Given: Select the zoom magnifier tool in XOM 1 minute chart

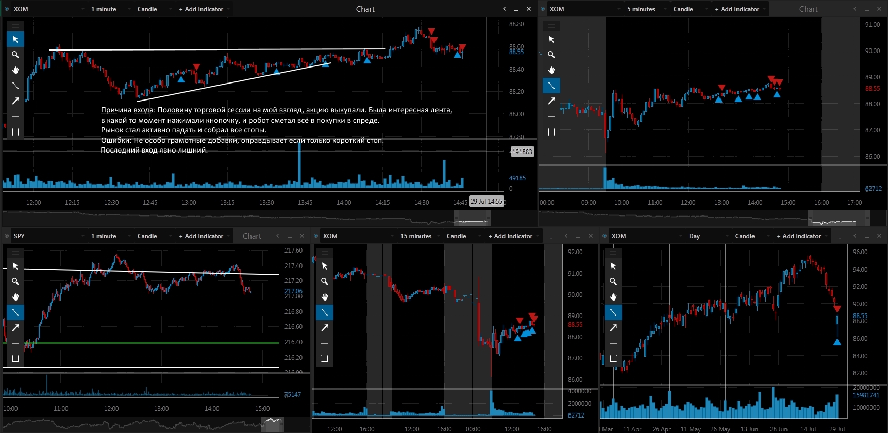Looking at the screenshot, I should (x=15, y=55).
